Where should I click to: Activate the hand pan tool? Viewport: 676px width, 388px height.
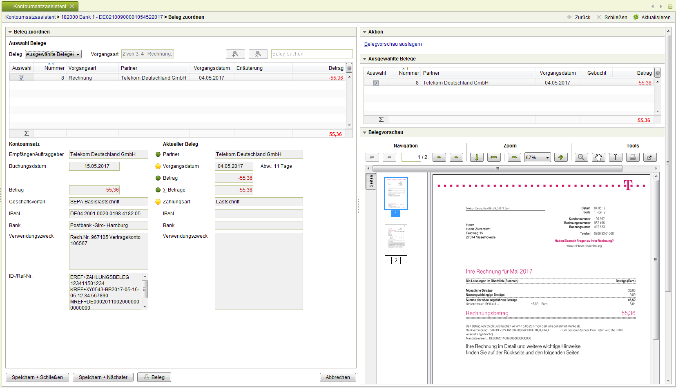pos(598,157)
